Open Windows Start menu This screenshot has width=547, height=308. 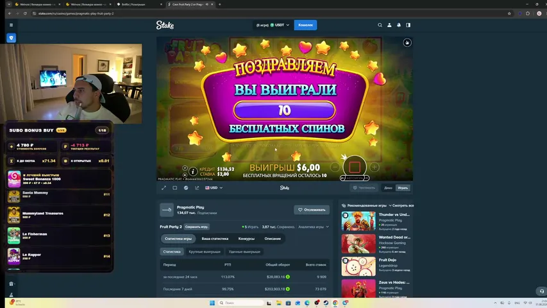coord(212,303)
